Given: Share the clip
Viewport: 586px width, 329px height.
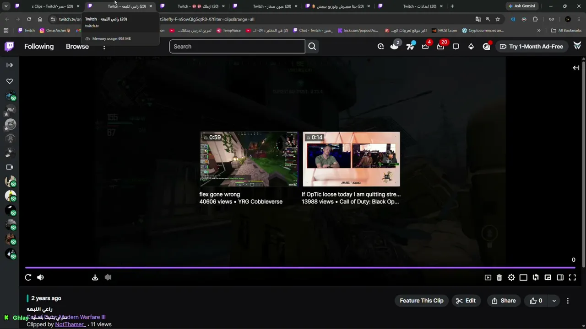Looking at the screenshot, I should click(504, 301).
